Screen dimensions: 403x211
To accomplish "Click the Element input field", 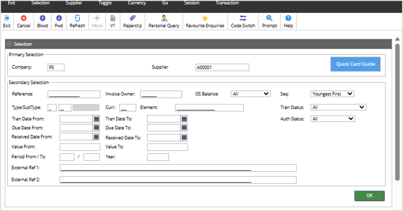I will [209, 107].
